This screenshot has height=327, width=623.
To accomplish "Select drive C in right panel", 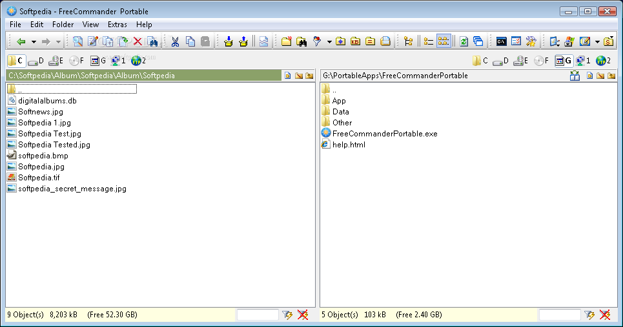I will click(x=480, y=61).
